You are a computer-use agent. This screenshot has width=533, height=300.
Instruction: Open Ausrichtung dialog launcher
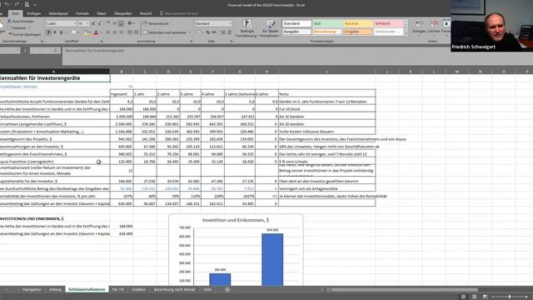coord(191,42)
